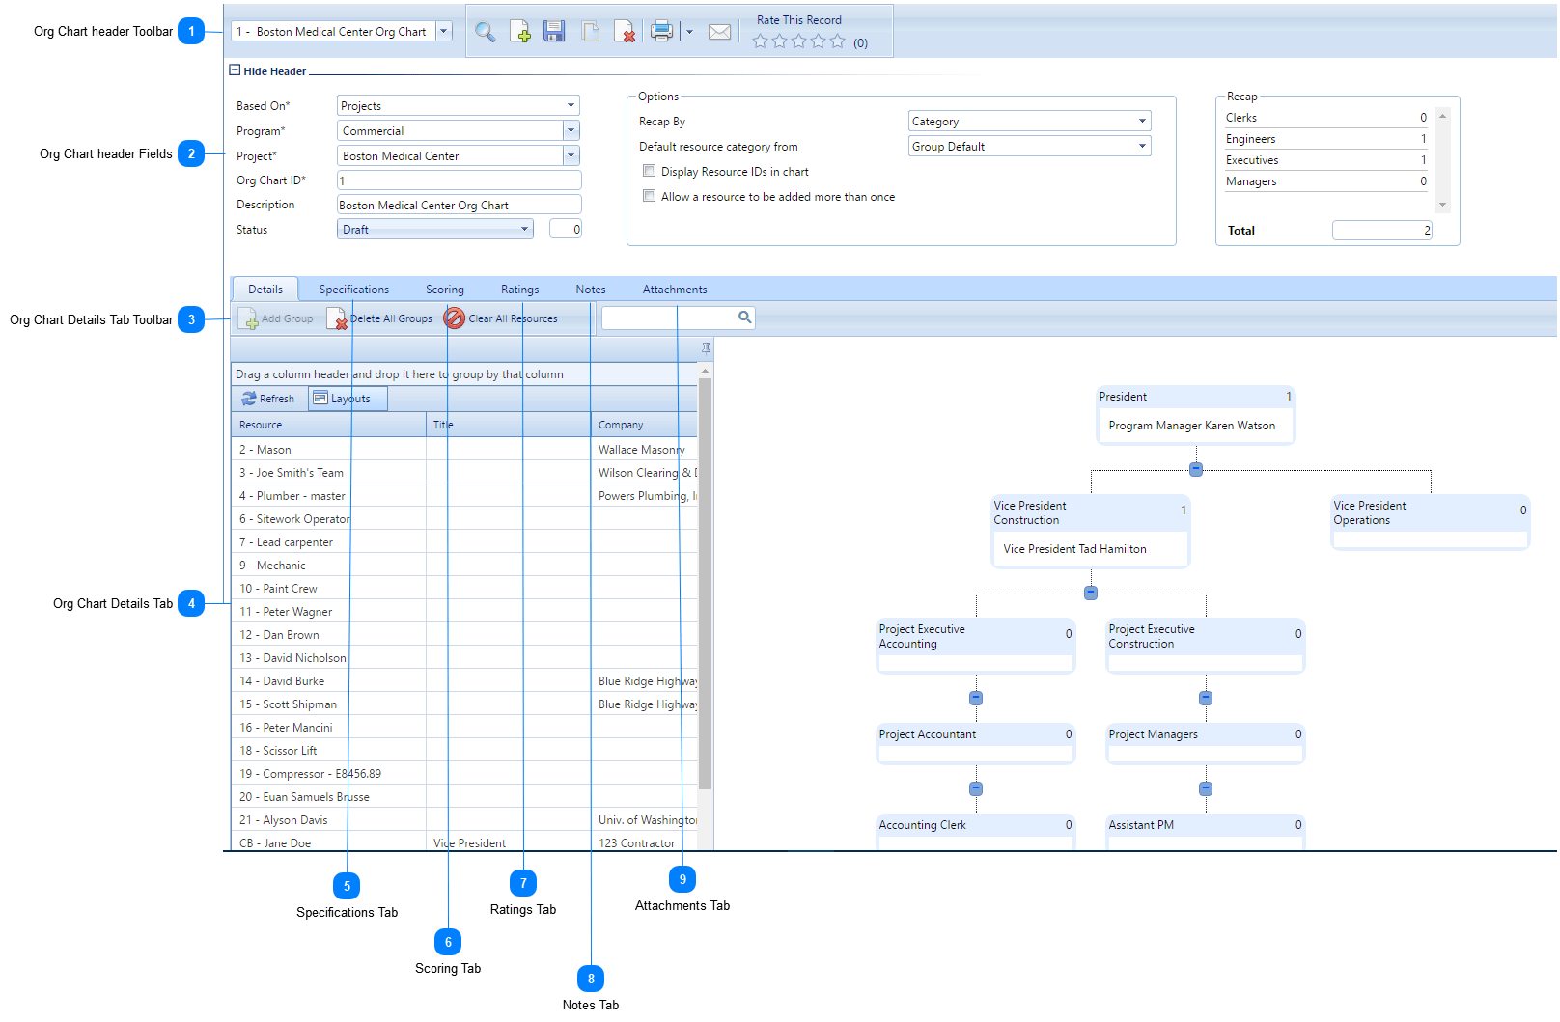Image resolution: width=1560 pixels, height=1022 pixels.
Task: Switch to the Attachments tab
Action: click(675, 290)
